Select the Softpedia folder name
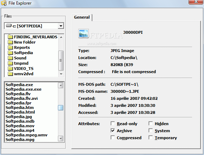This screenshot has height=155, width=204. pos(24,53)
